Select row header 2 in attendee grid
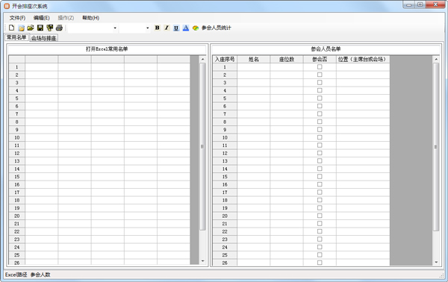Image resolution: width=448 pixels, height=282 pixels. 225,75
